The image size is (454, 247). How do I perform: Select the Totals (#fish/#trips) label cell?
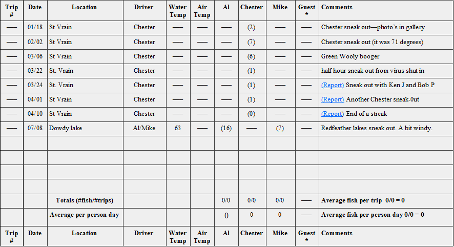pyautogui.click(x=84, y=200)
